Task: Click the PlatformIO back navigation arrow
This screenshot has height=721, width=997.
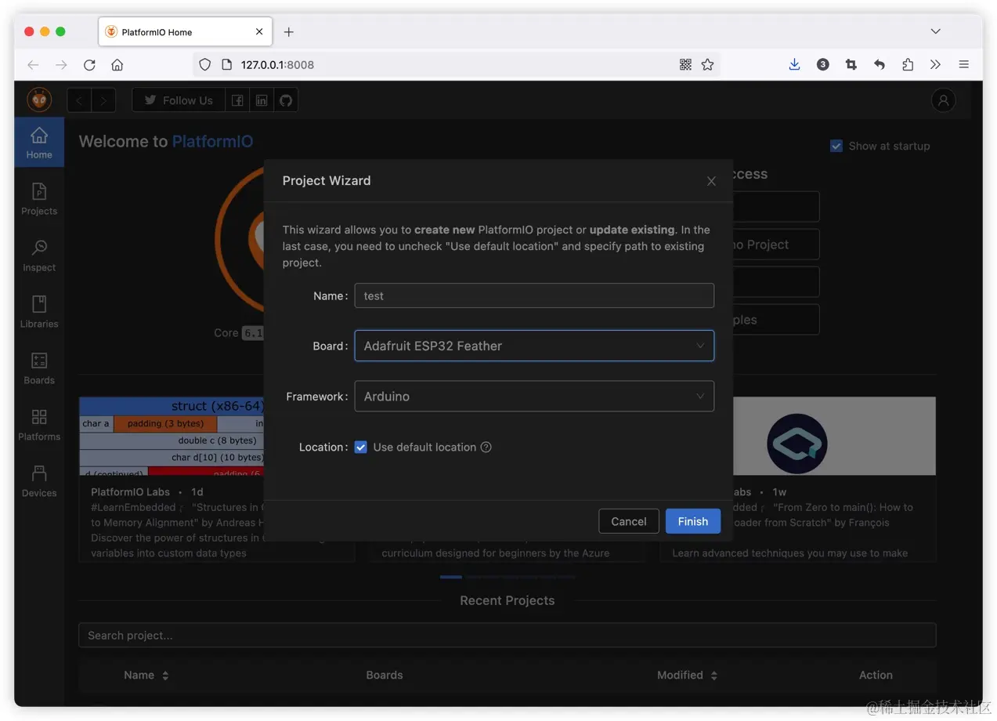Action: click(79, 100)
